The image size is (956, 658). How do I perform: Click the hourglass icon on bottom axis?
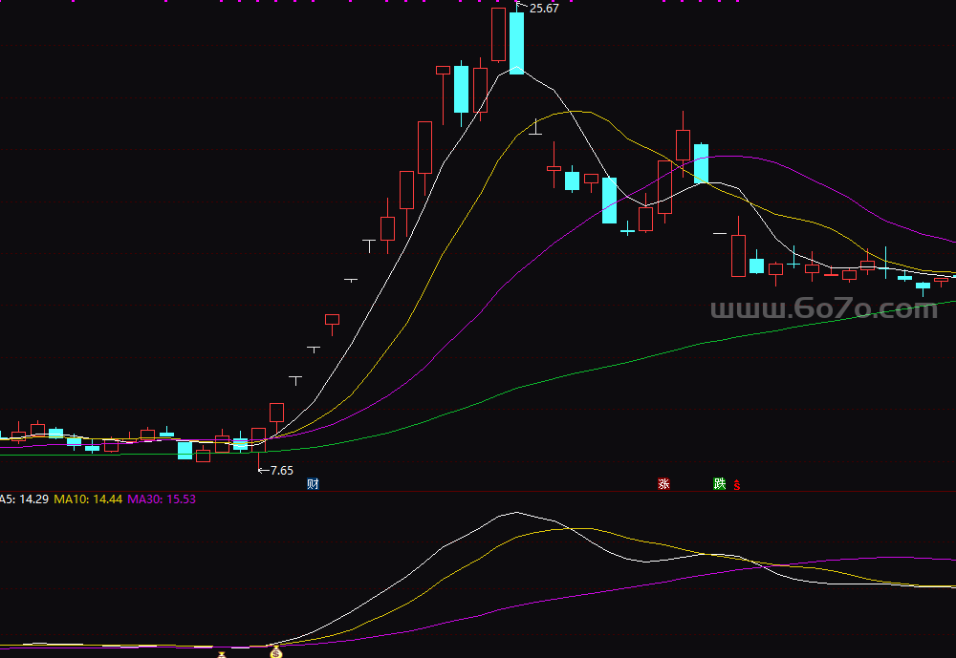coord(222,654)
